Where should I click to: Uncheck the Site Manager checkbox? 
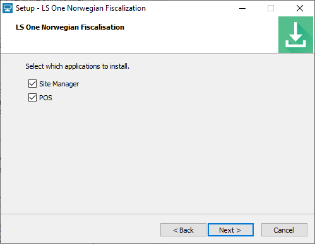click(x=32, y=84)
